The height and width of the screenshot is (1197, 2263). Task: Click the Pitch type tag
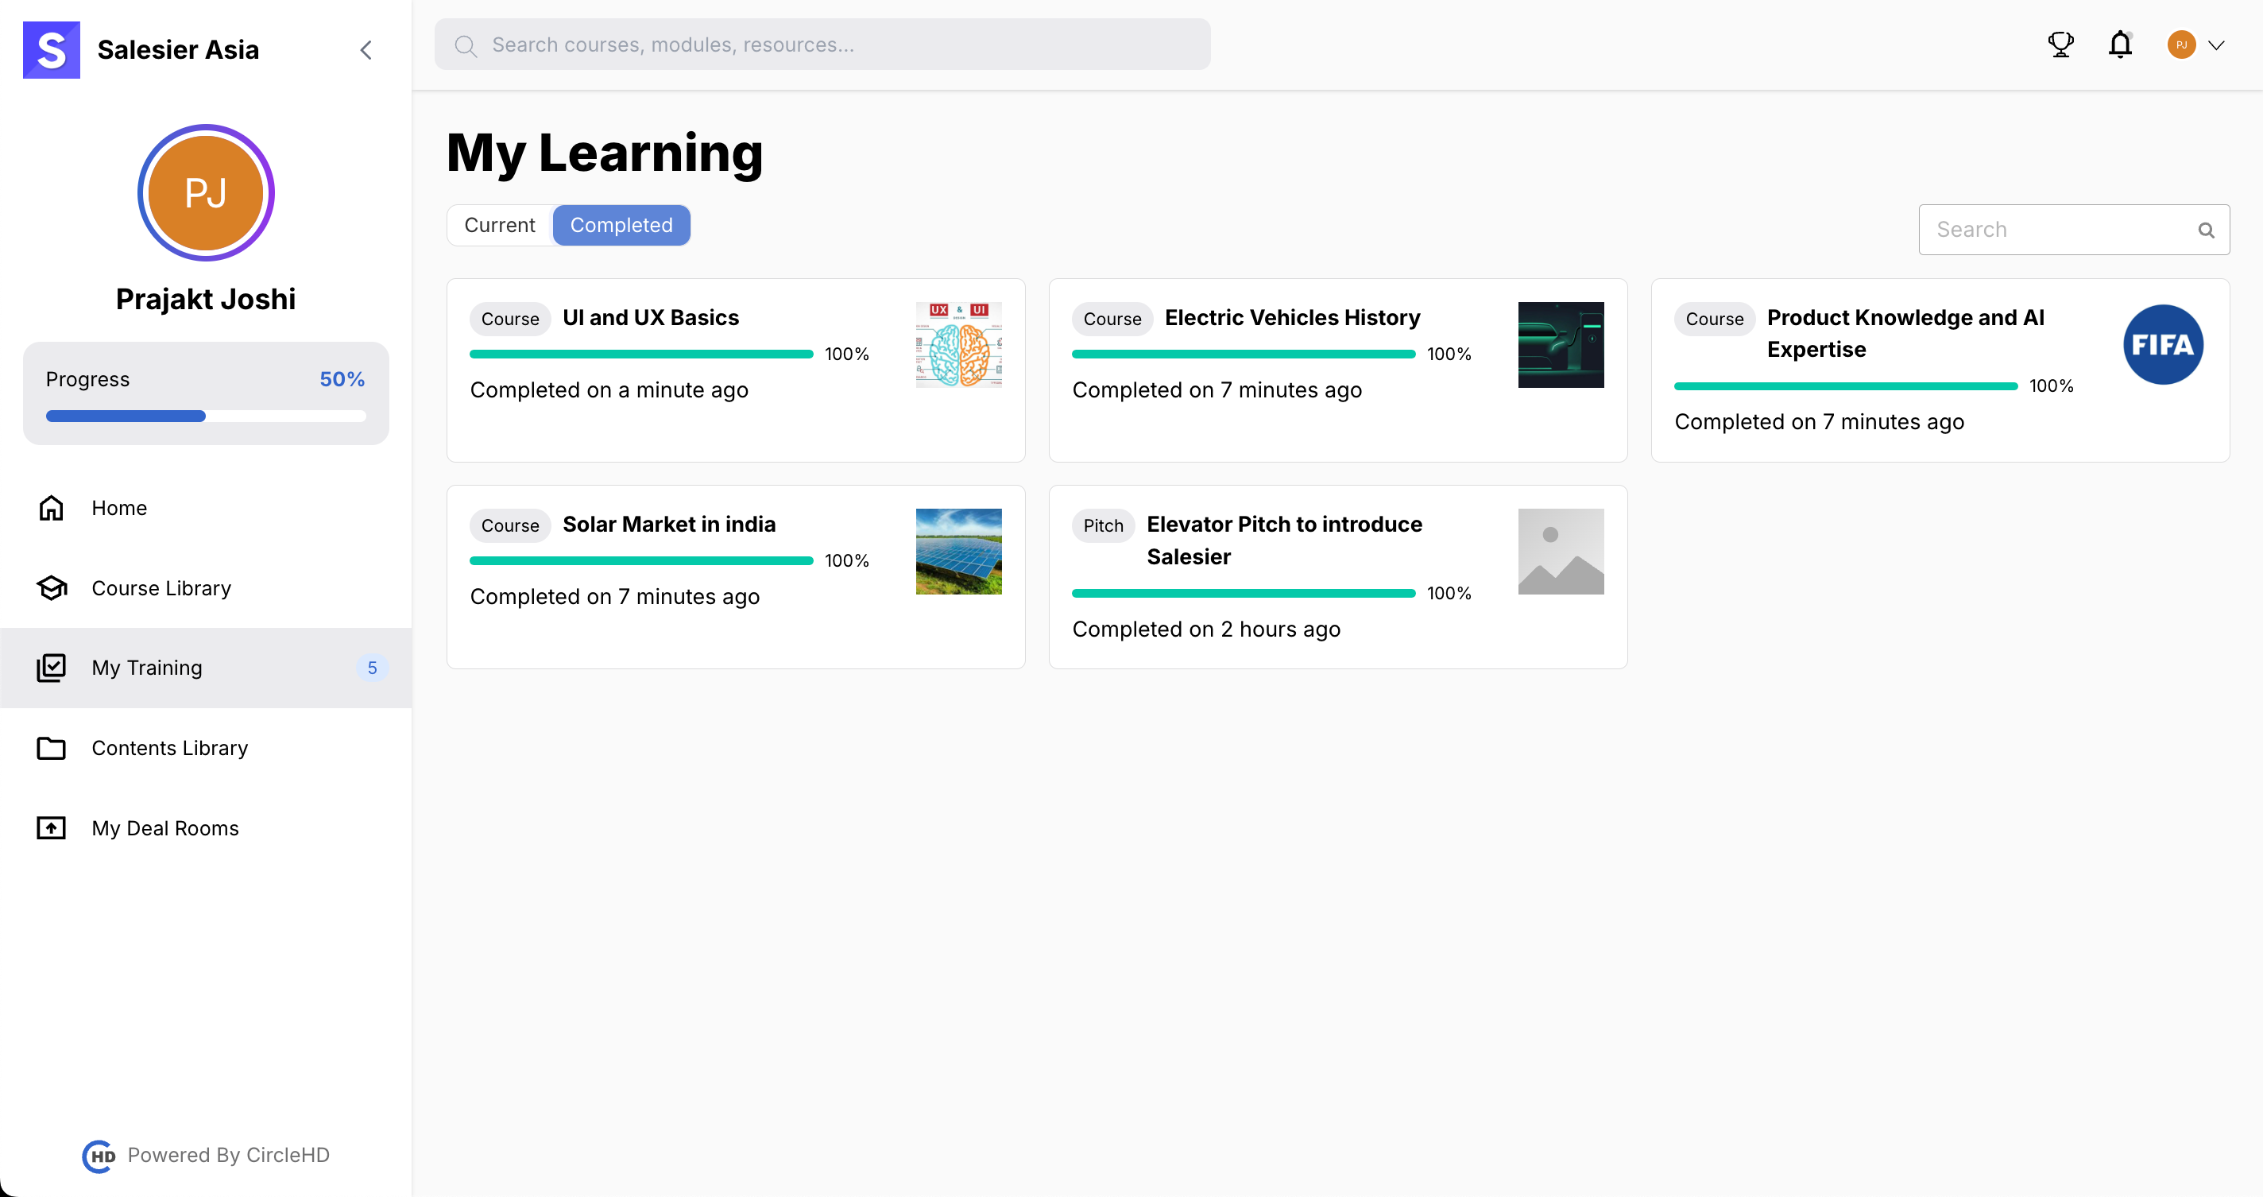(1104, 525)
